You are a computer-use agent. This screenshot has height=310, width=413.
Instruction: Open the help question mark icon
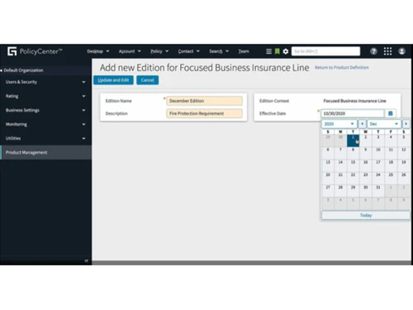pos(373,51)
